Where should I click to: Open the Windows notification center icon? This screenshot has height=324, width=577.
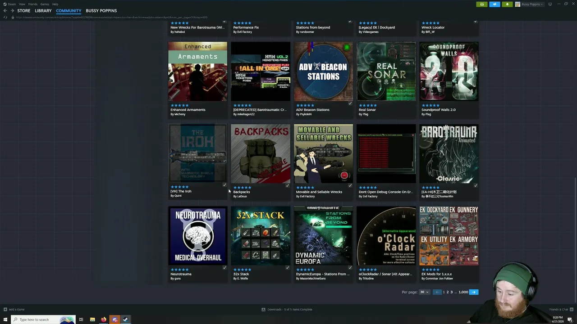570,319
